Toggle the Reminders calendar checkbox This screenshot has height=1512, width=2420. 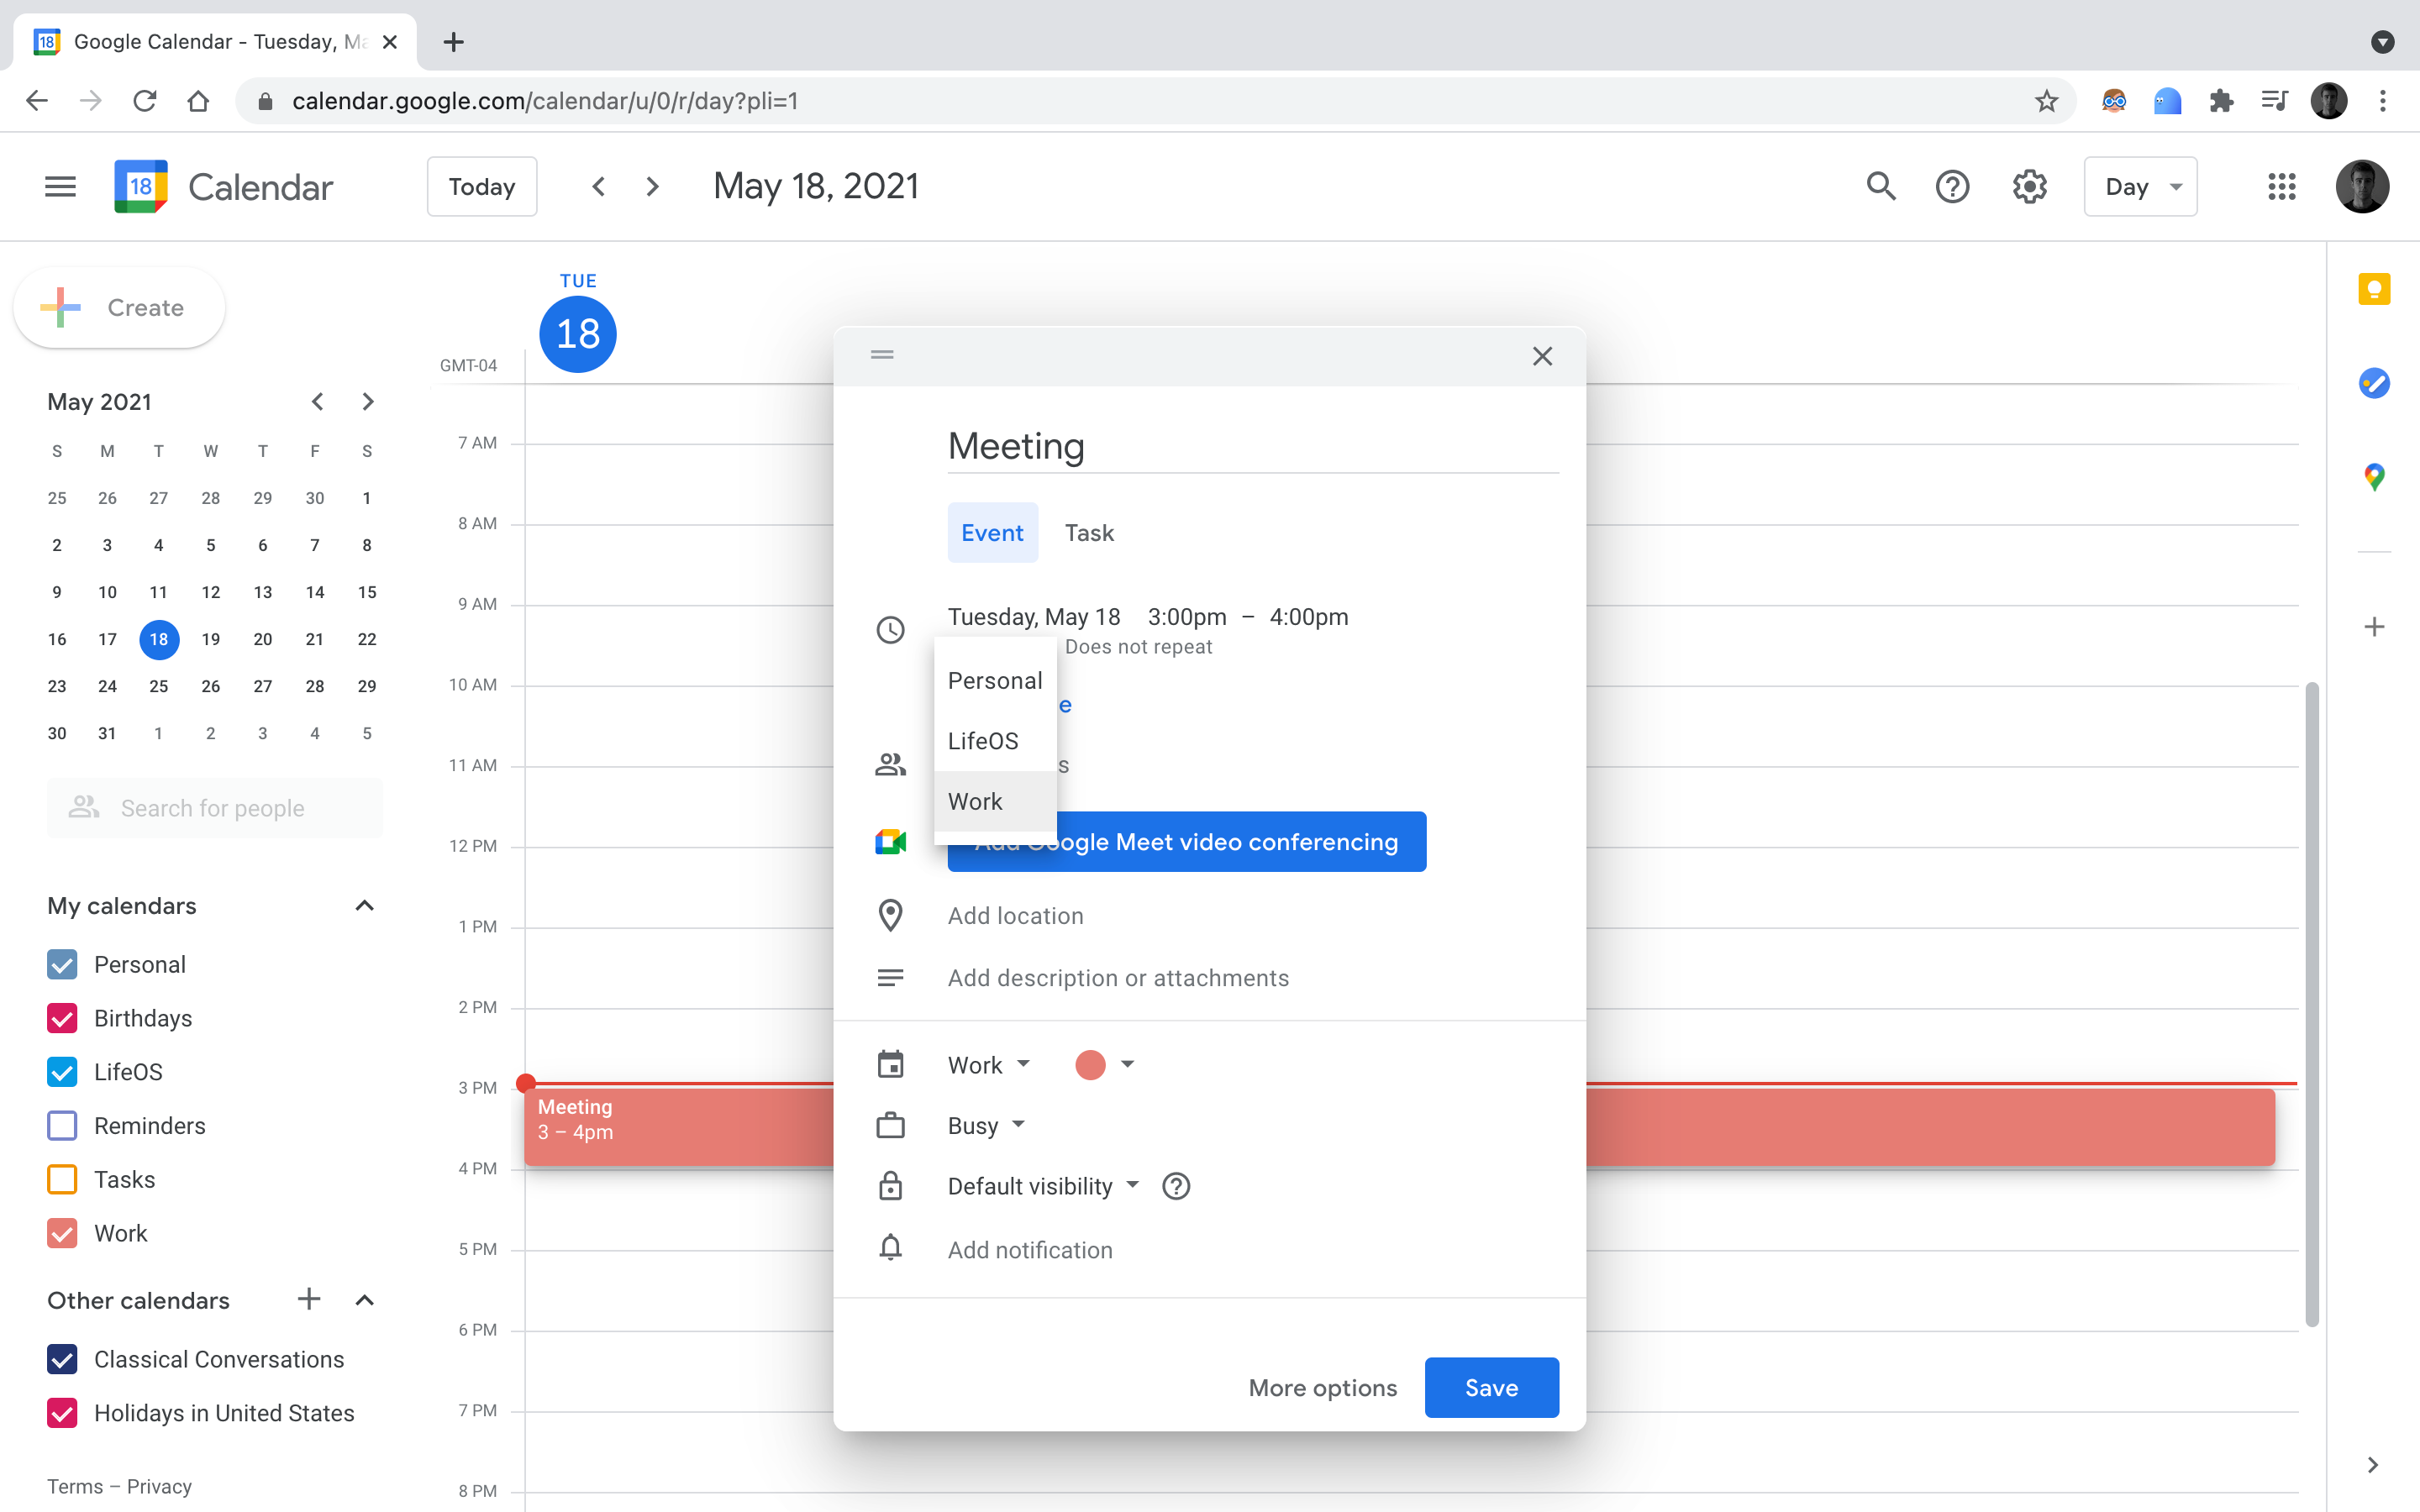[x=61, y=1126]
